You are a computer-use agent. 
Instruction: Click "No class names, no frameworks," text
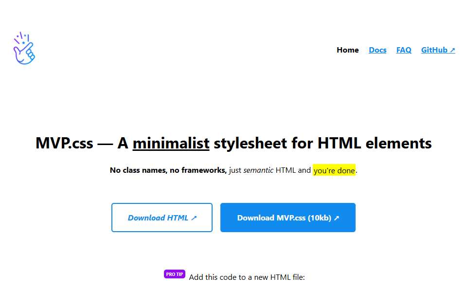(168, 170)
